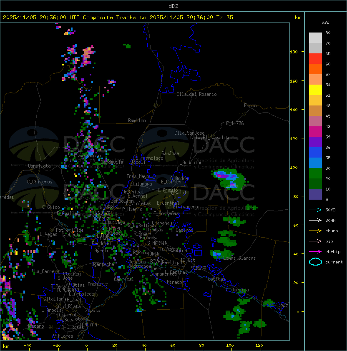Click the -40 tick on horizontal axis

point(28,346)
